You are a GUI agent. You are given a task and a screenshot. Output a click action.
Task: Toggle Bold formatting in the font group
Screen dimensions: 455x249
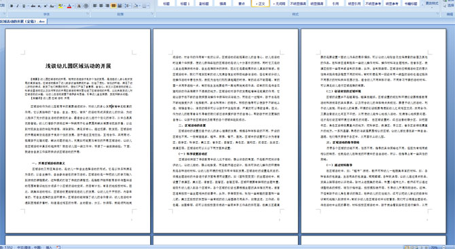coord(12,6)
